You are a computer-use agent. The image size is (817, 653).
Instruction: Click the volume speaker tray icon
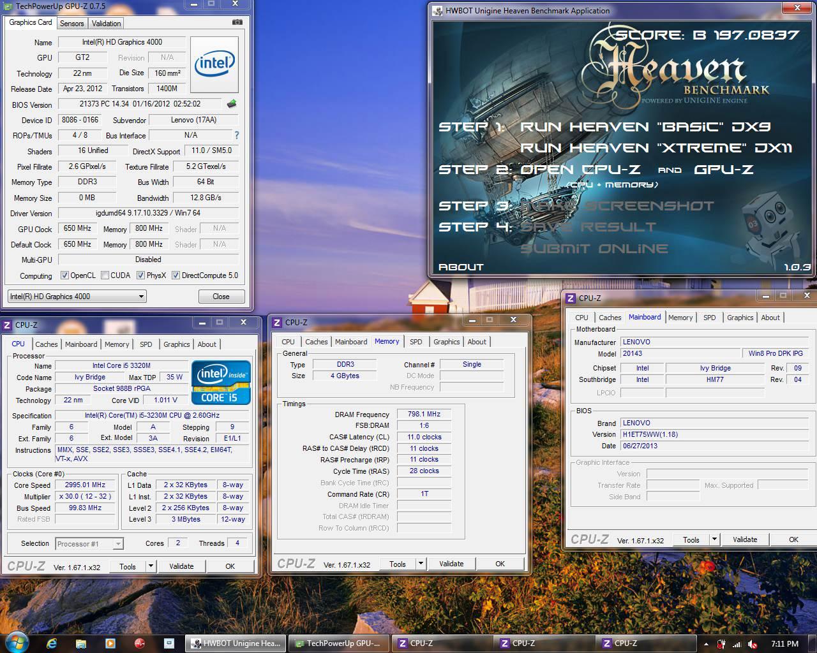pos(753,643)
